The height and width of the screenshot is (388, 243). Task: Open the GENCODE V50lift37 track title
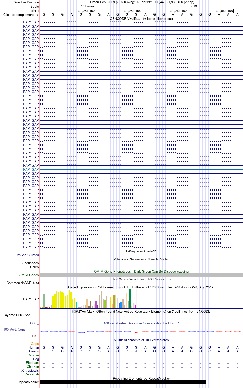point(141,19)
